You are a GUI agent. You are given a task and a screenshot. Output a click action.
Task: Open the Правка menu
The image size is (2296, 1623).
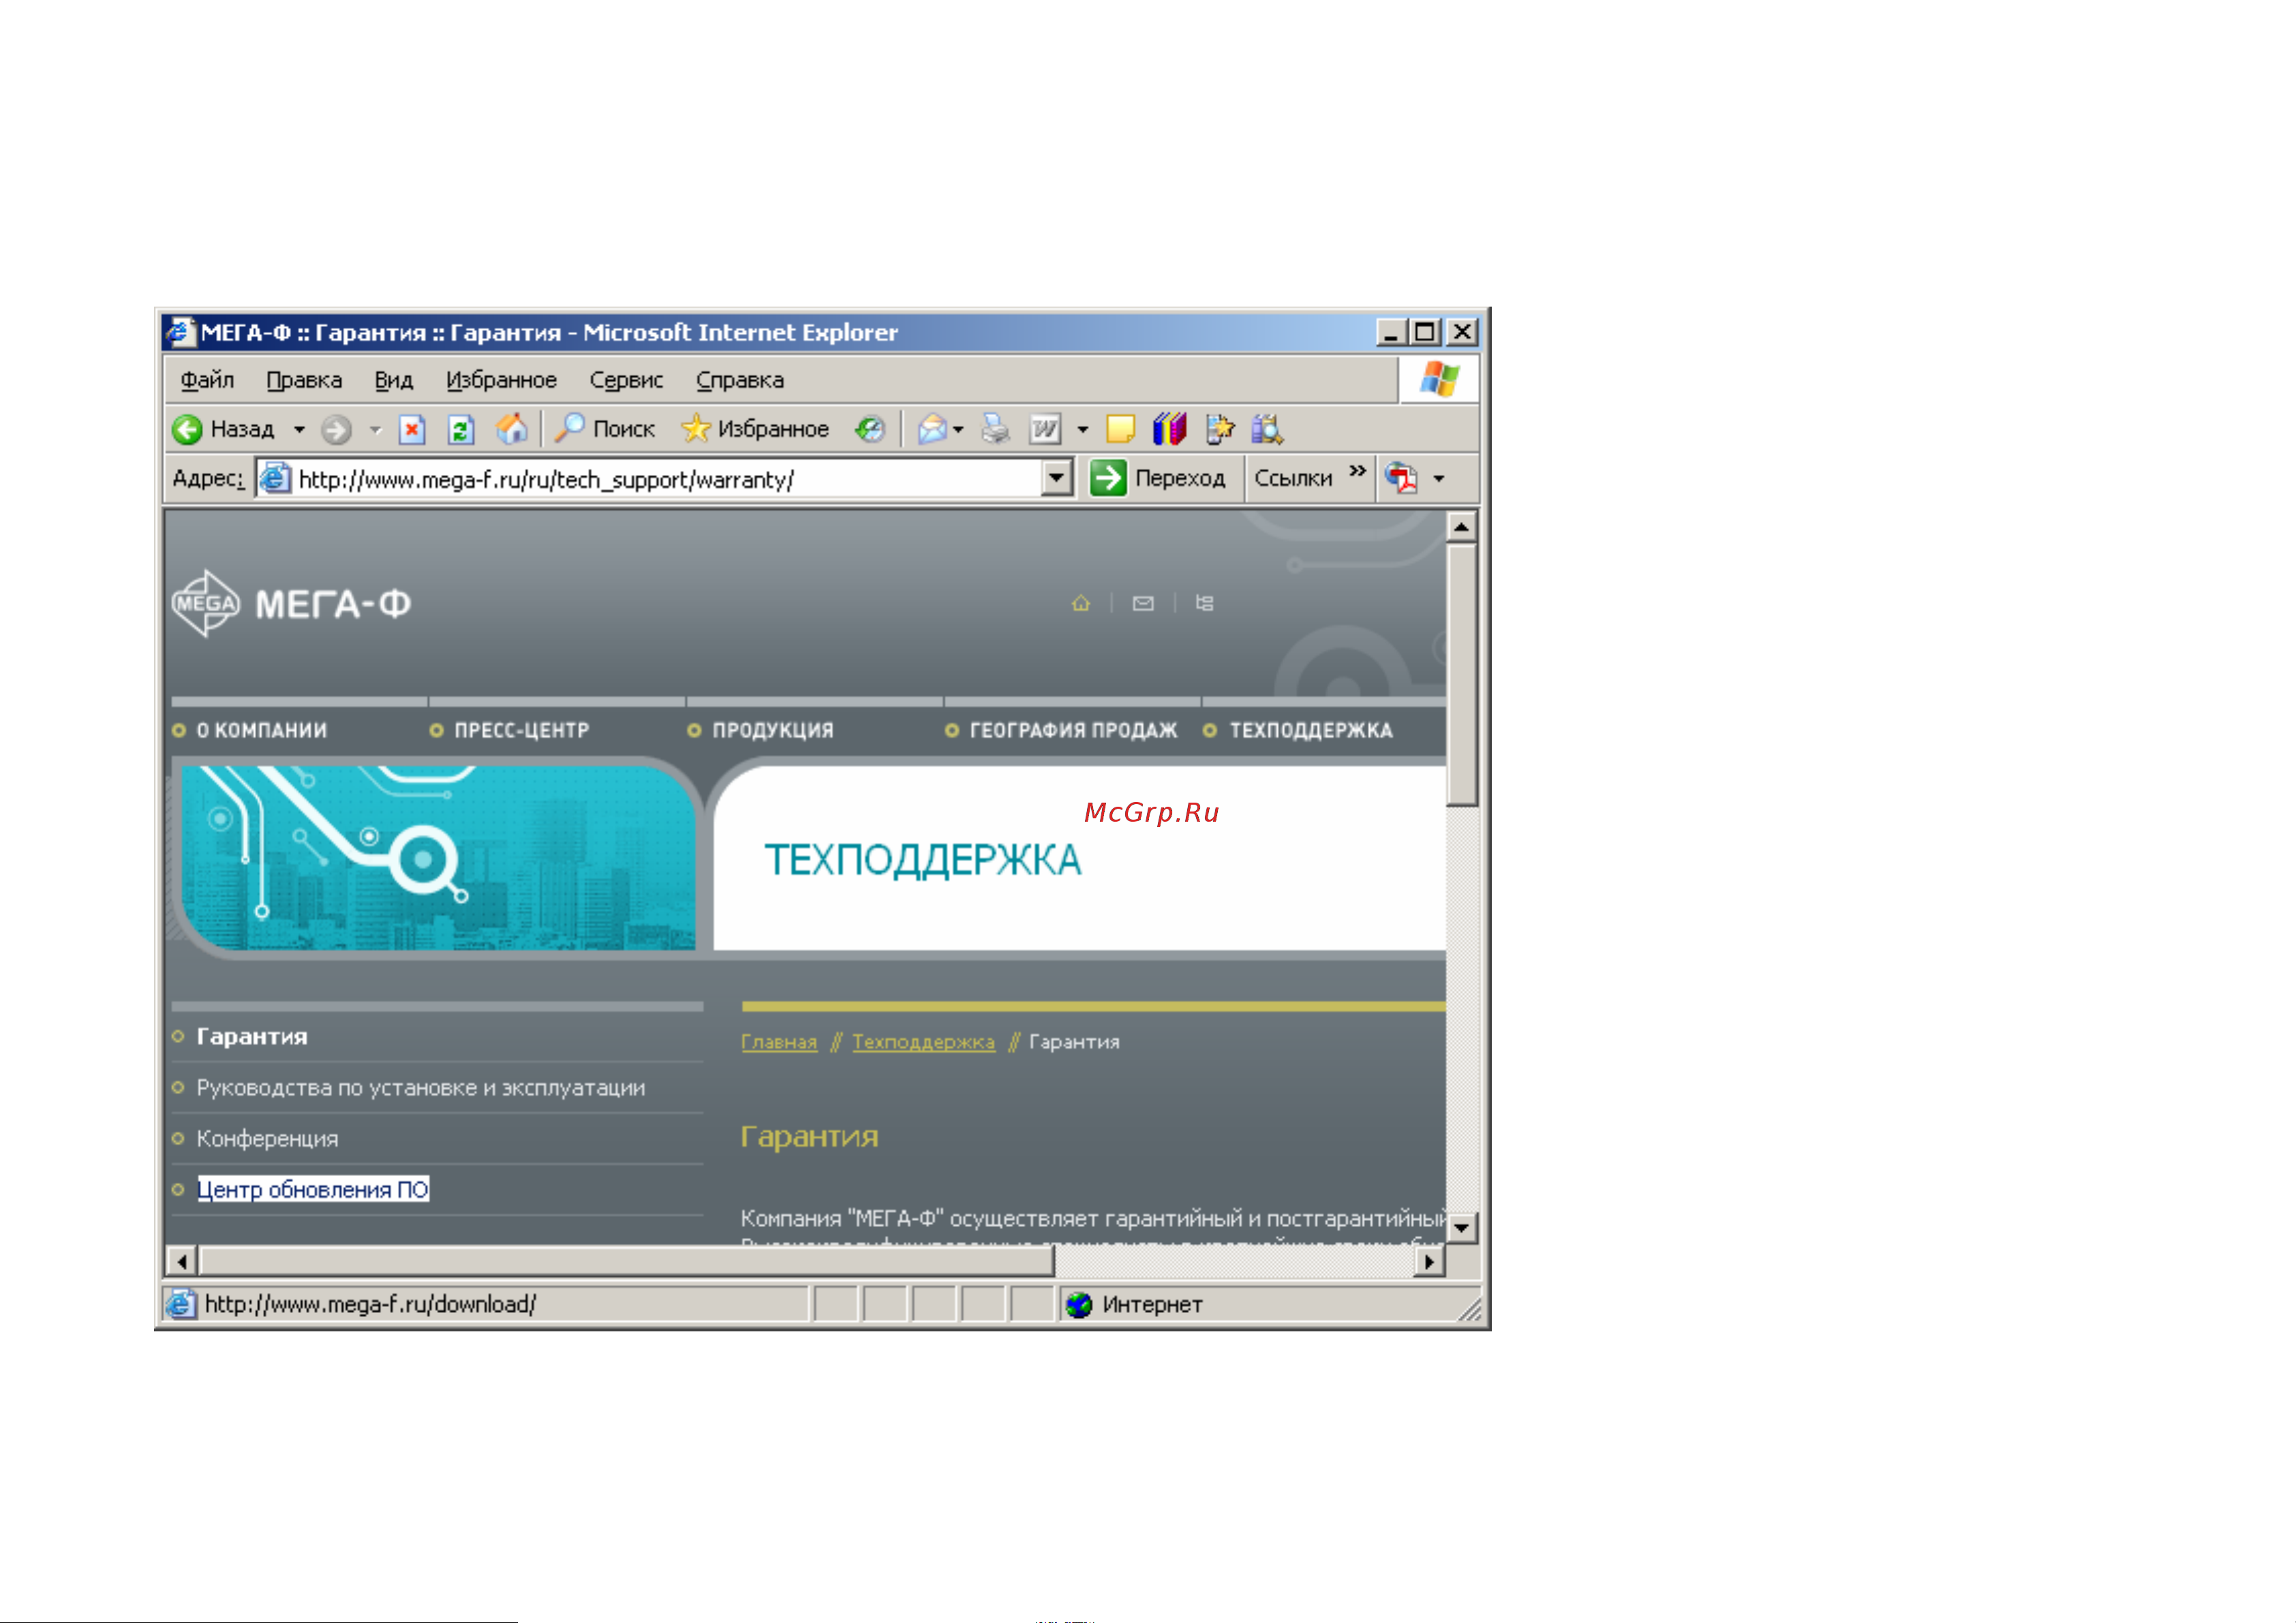(304, 380)
